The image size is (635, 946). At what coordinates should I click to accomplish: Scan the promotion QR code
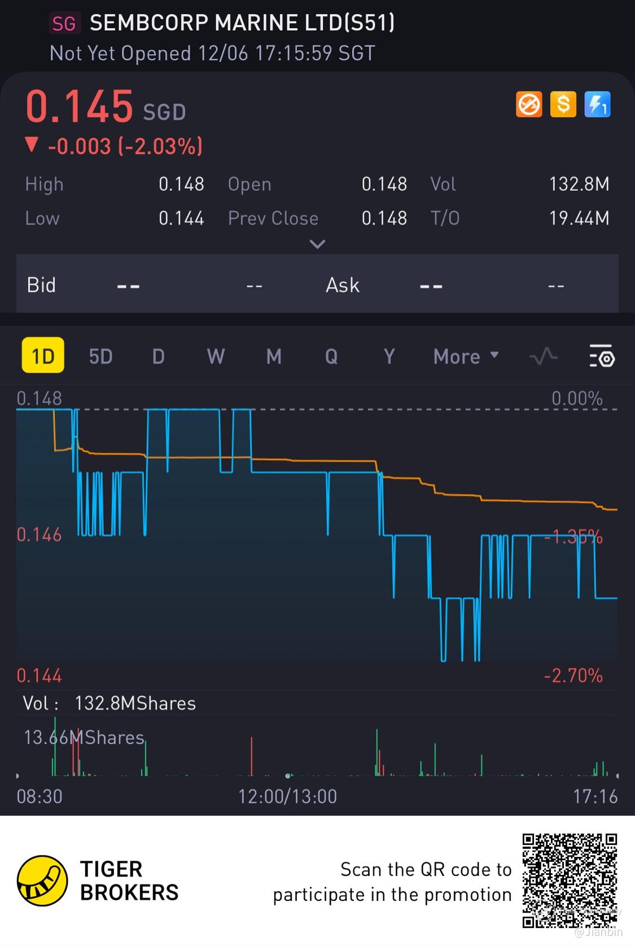tap(569, 881)
